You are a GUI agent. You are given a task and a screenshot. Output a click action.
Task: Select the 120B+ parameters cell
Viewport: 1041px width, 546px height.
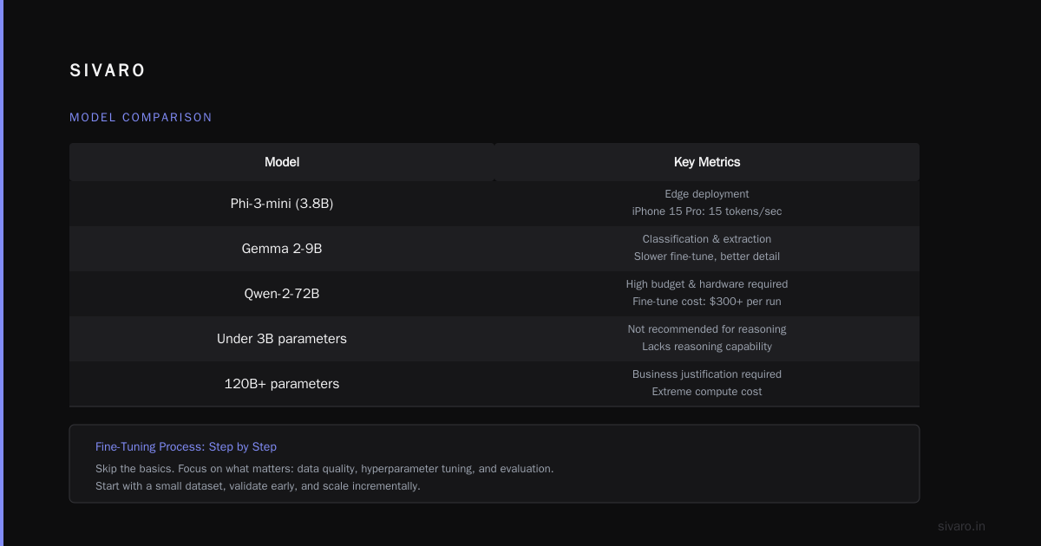click(x=282, y=384)
